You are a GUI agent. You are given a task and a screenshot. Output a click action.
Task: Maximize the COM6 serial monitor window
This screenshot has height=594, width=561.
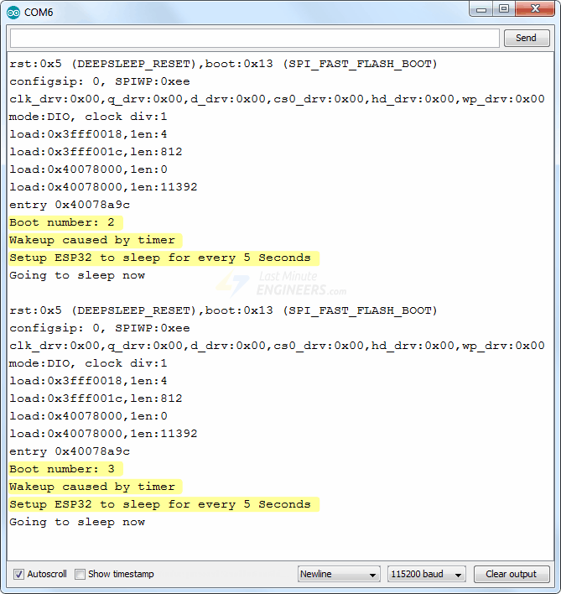tap(503, 9)
